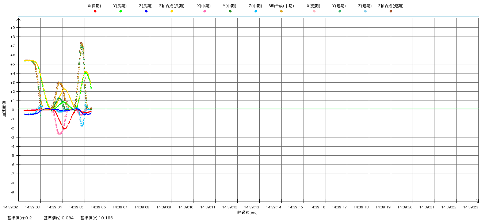This screenshot has width=493, height=223.
Task: Click the +9 y-axis tick label
Action: tap(13, 28)
